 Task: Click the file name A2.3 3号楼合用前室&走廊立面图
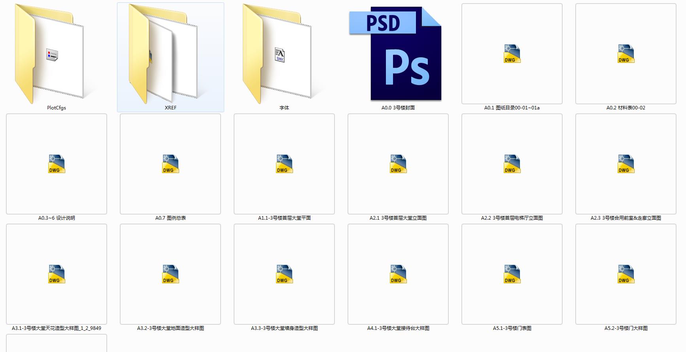click(x=626, y=218)
